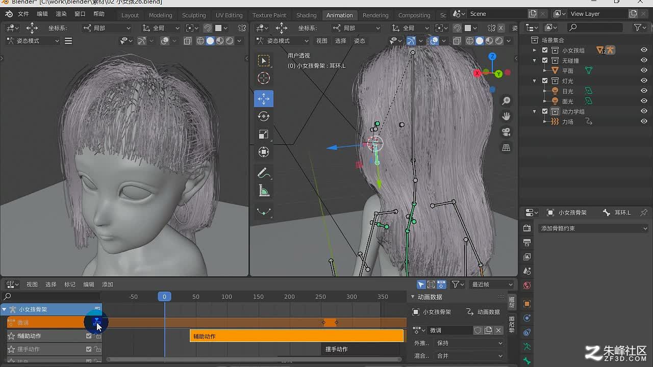Hide the 平面 object in outliner
The height and width of the screenshot is (367, 653).
point(644,71)
